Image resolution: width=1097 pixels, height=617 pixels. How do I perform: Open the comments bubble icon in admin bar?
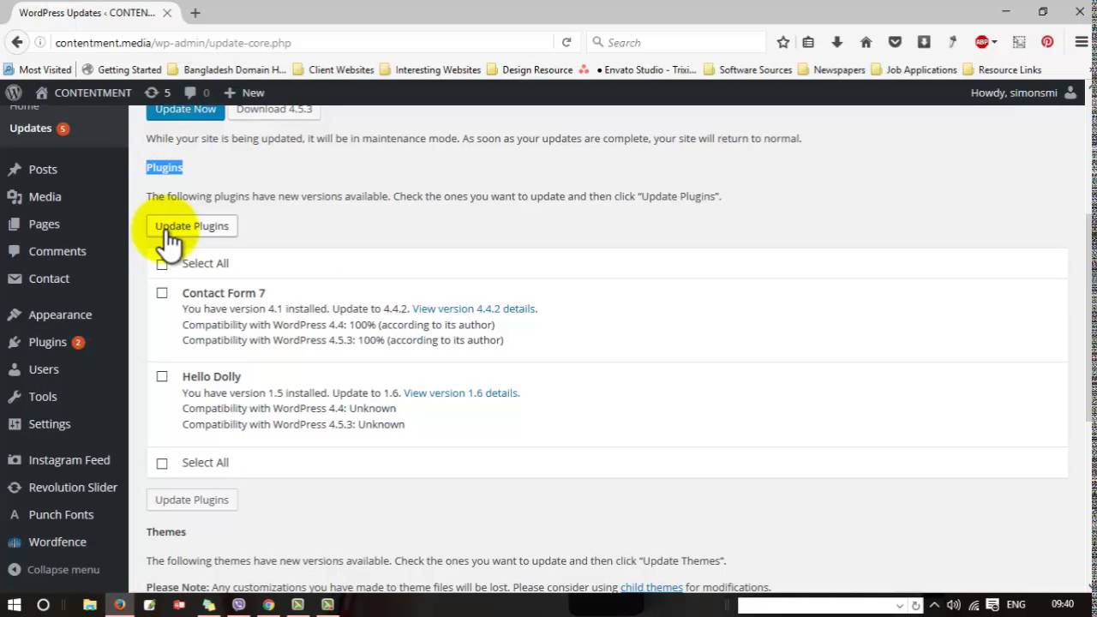tap(190, 93)
